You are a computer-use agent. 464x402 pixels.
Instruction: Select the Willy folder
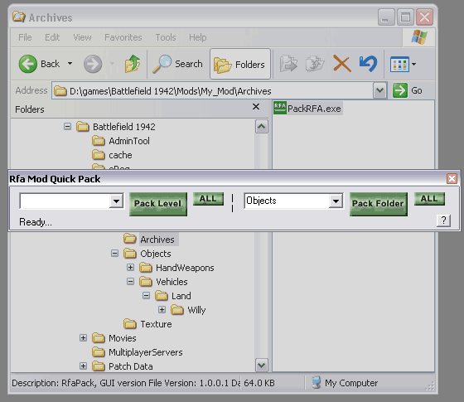188,310
